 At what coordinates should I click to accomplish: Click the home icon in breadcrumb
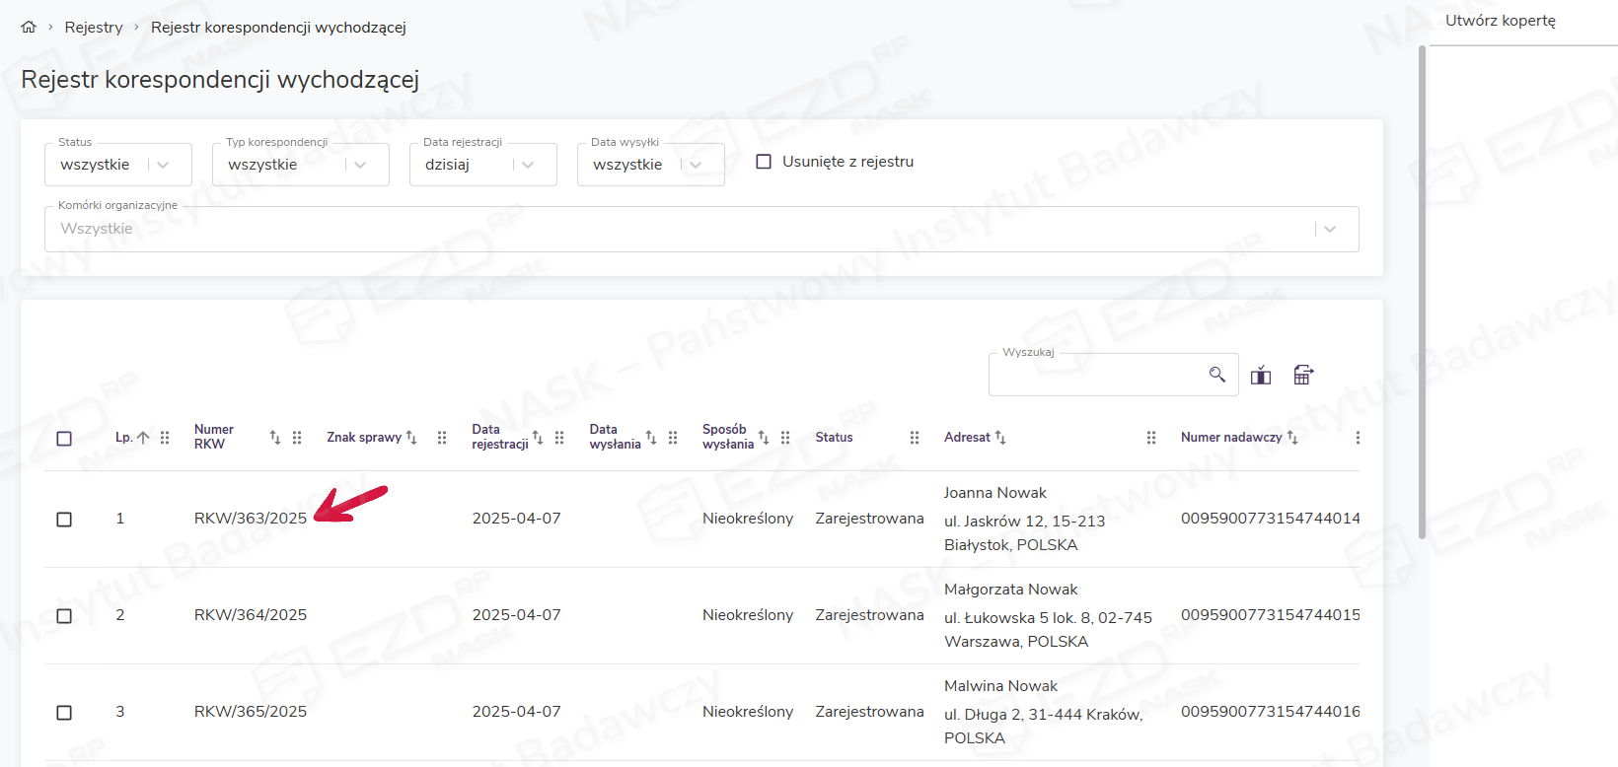29,28
